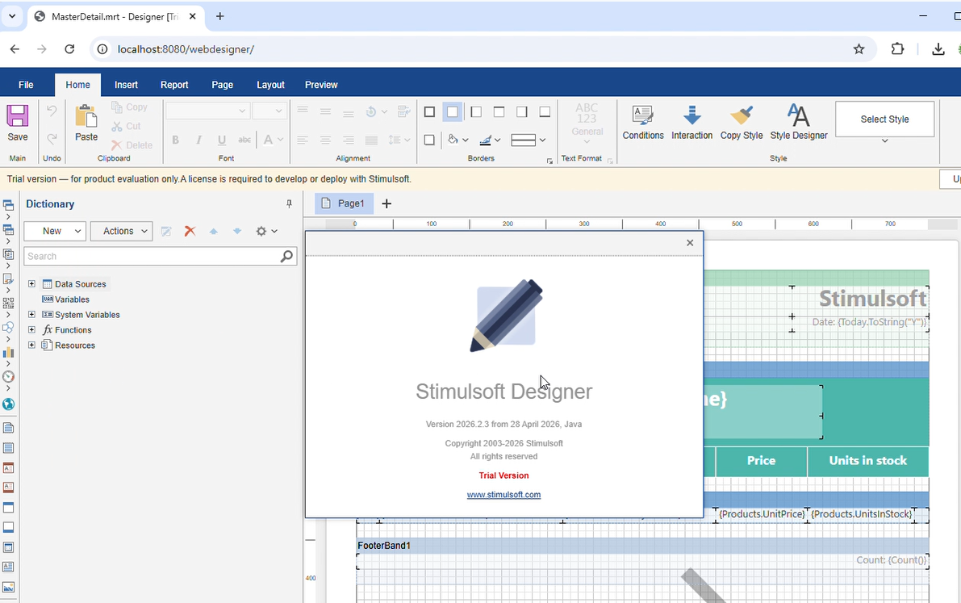Image resolution: width=961 pixels, height=603 pixels.
Task: Open browser extensions puzzle icon
Action: tap(897, 49)
